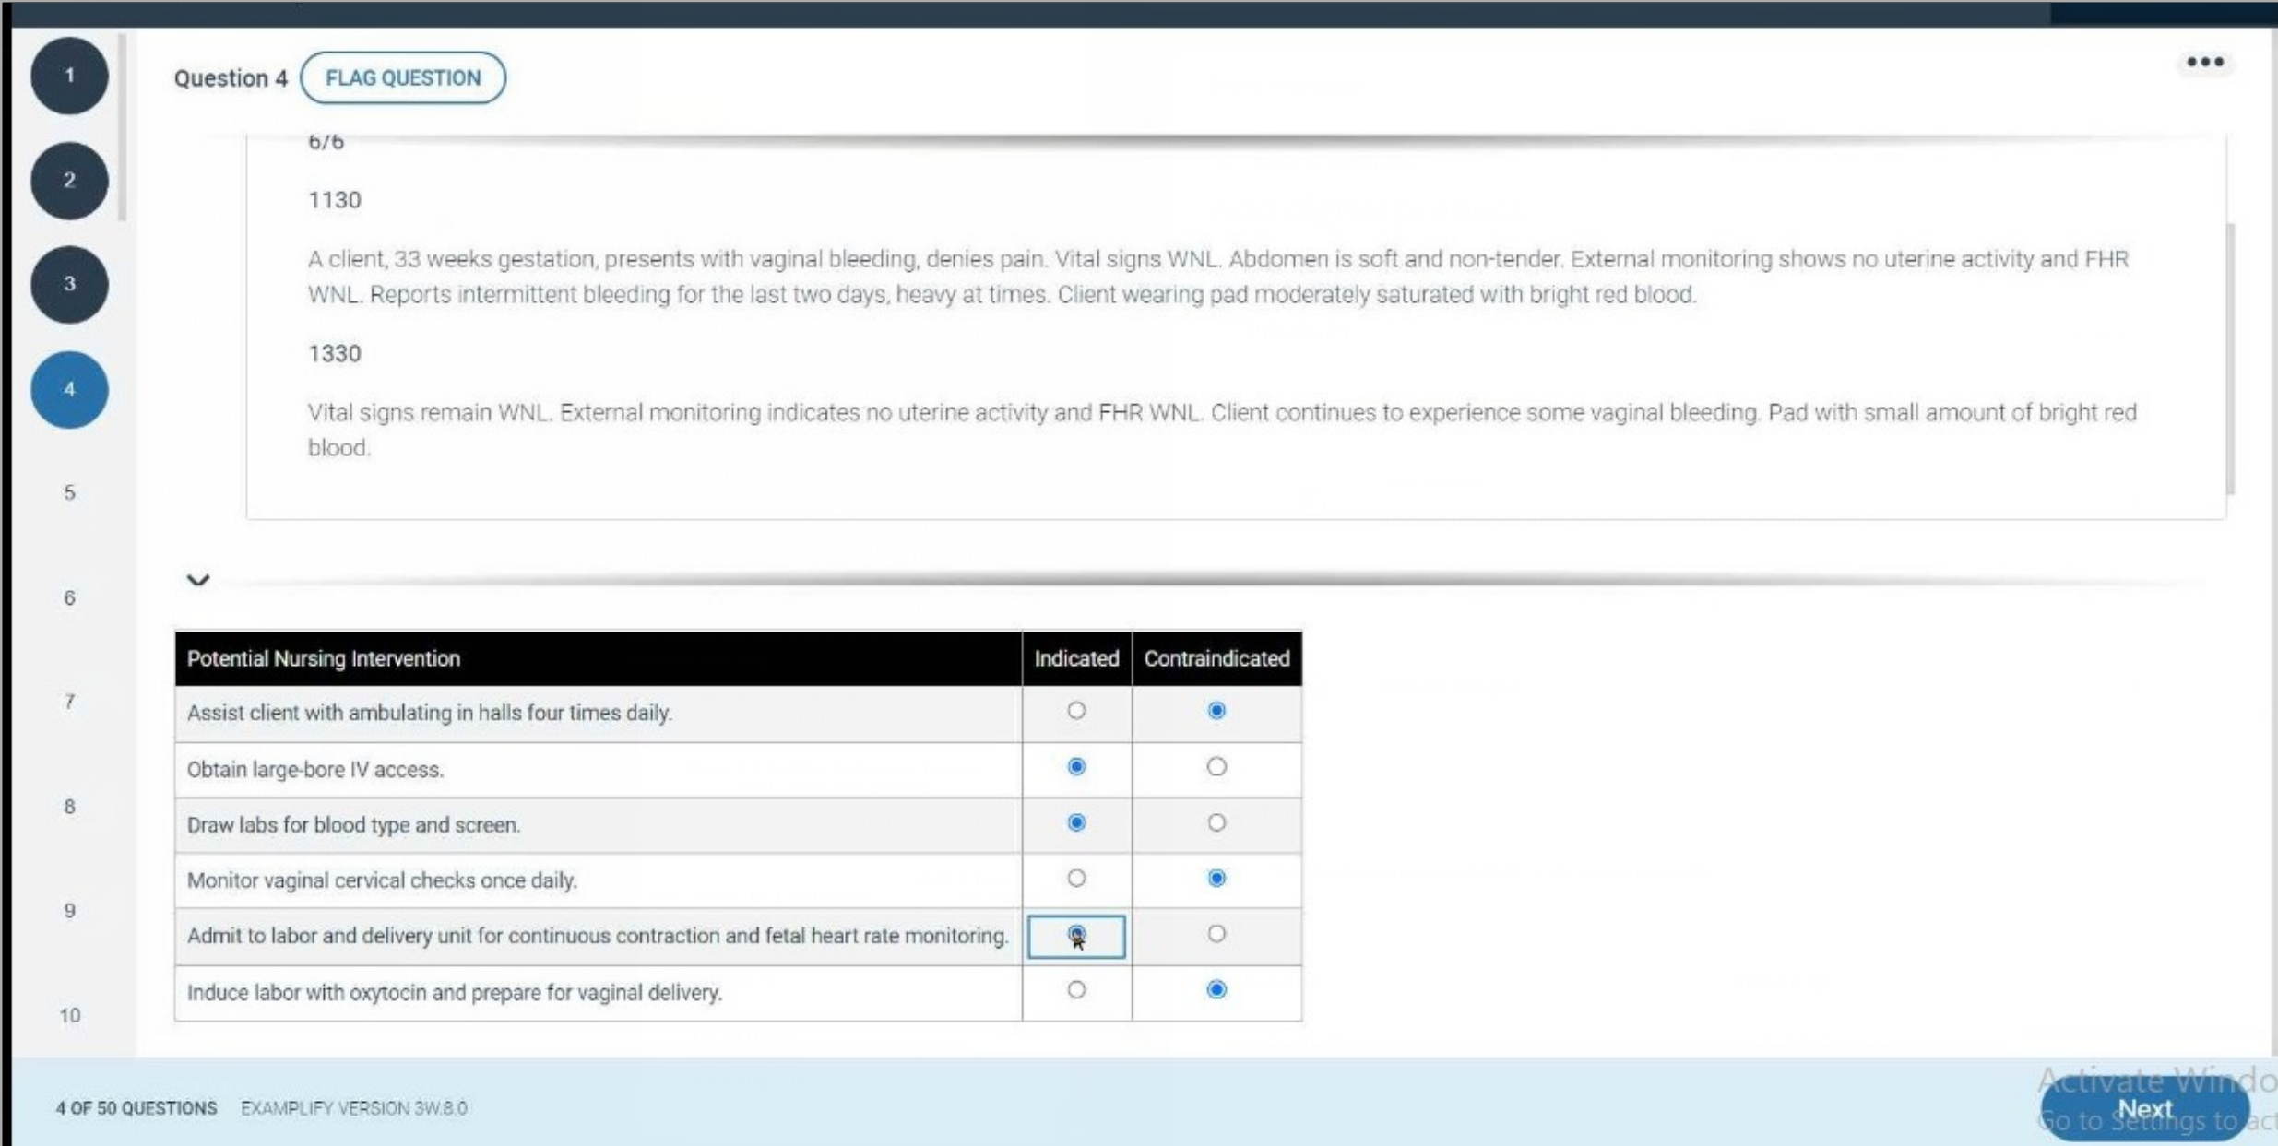Mark large-bore IV access as Contraindicated
The image size is (2278, 1146).
click(x=1216, y=767)
